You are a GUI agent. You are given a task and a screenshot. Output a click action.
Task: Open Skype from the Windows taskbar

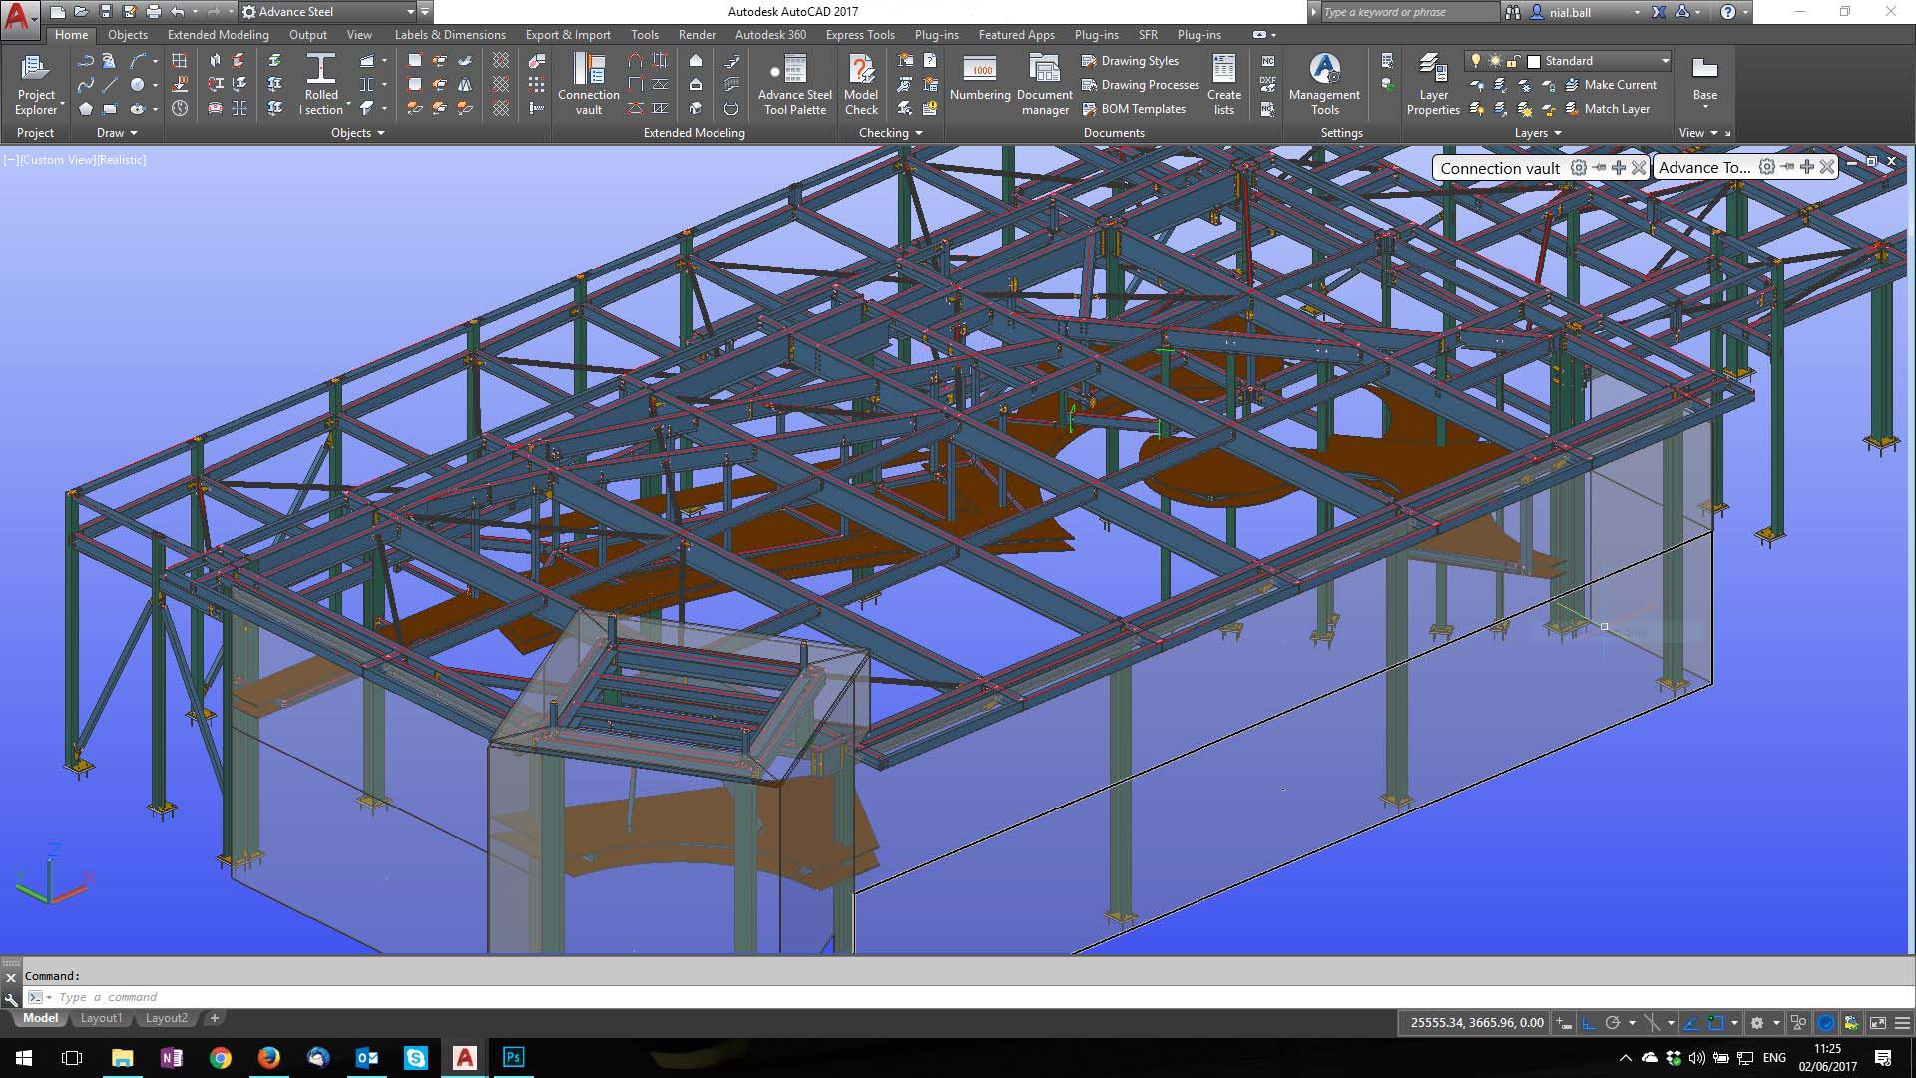click(416, 1058)
